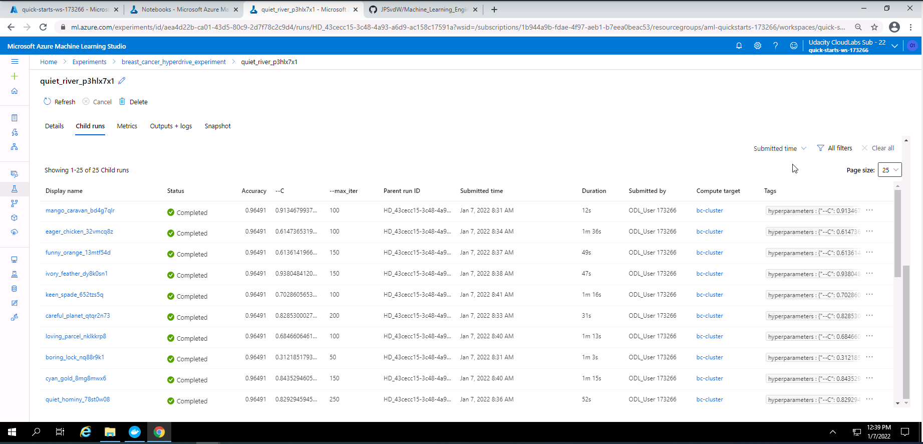
Task: Open Datasets in the sidebar
Action: [x=15, y=174]
